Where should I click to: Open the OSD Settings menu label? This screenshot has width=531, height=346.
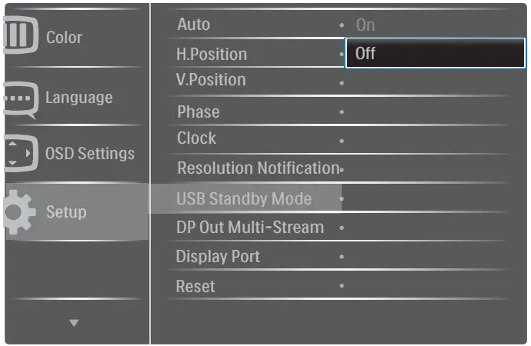[89, 153]
